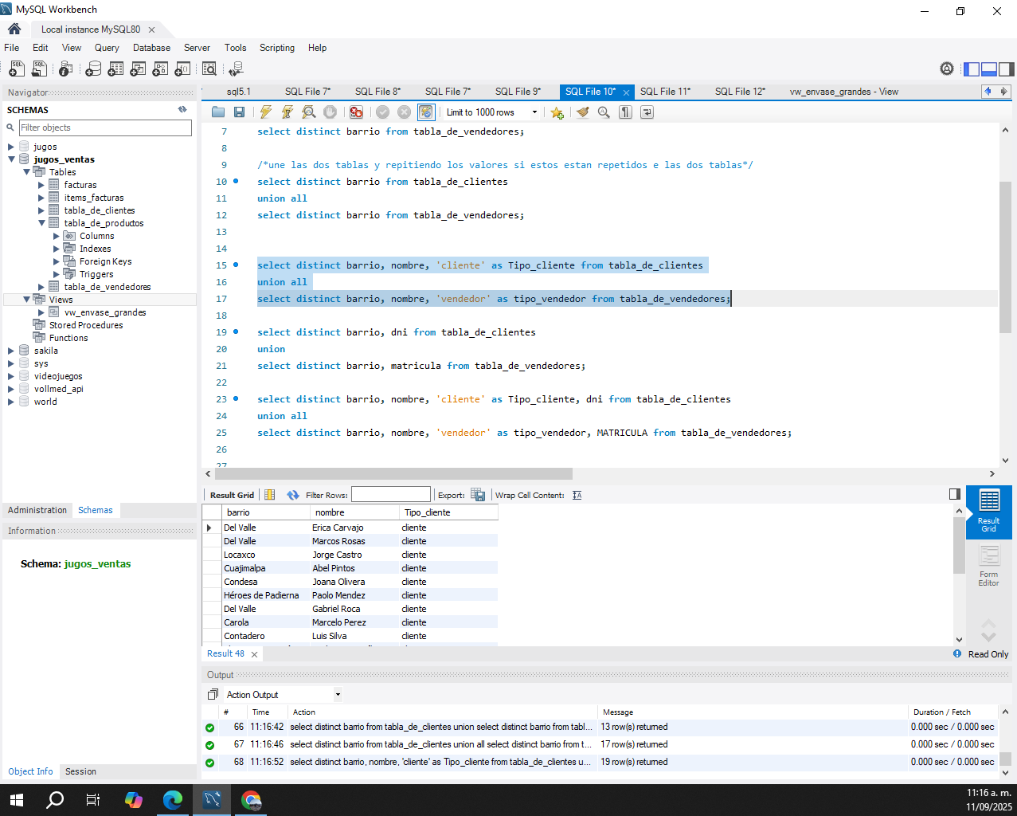
Task: Create a new schema icon
Action: [93, 69]
